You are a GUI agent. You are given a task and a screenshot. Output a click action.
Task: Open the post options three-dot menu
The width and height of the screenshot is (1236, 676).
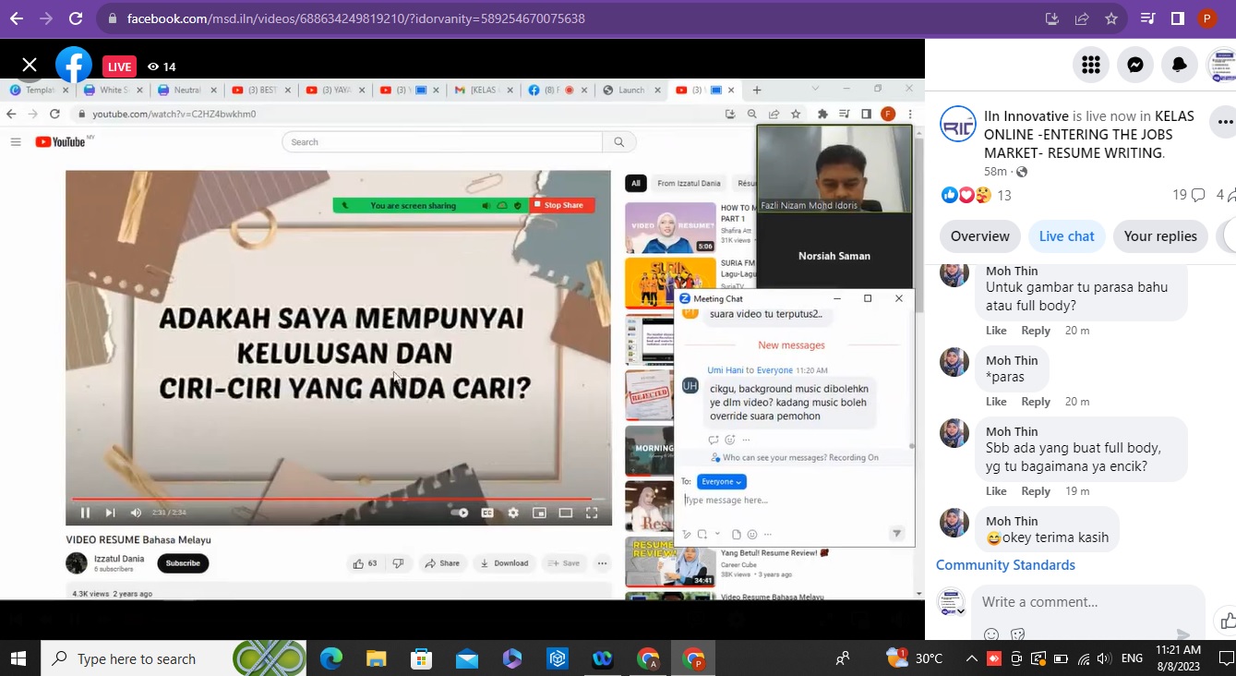pos(1225,122)
